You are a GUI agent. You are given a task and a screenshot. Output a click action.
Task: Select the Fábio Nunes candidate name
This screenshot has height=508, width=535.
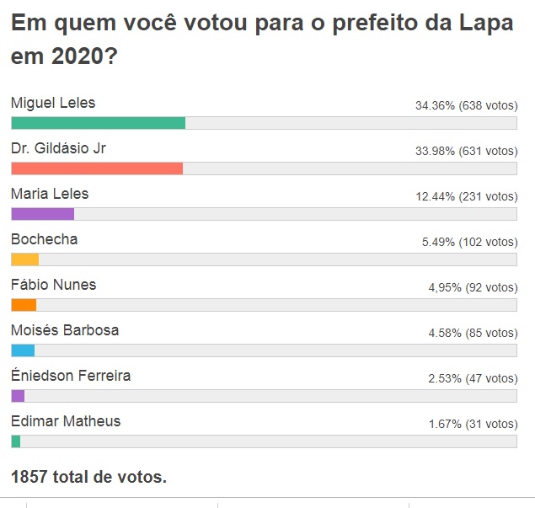[x=53, y=286]
